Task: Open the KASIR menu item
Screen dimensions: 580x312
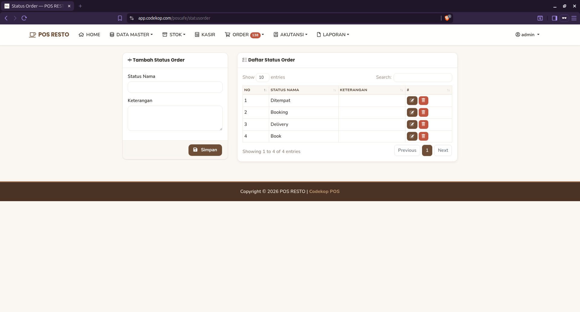Action: (205, 35)
